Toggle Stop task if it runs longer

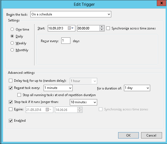click(x=11, y=102)
